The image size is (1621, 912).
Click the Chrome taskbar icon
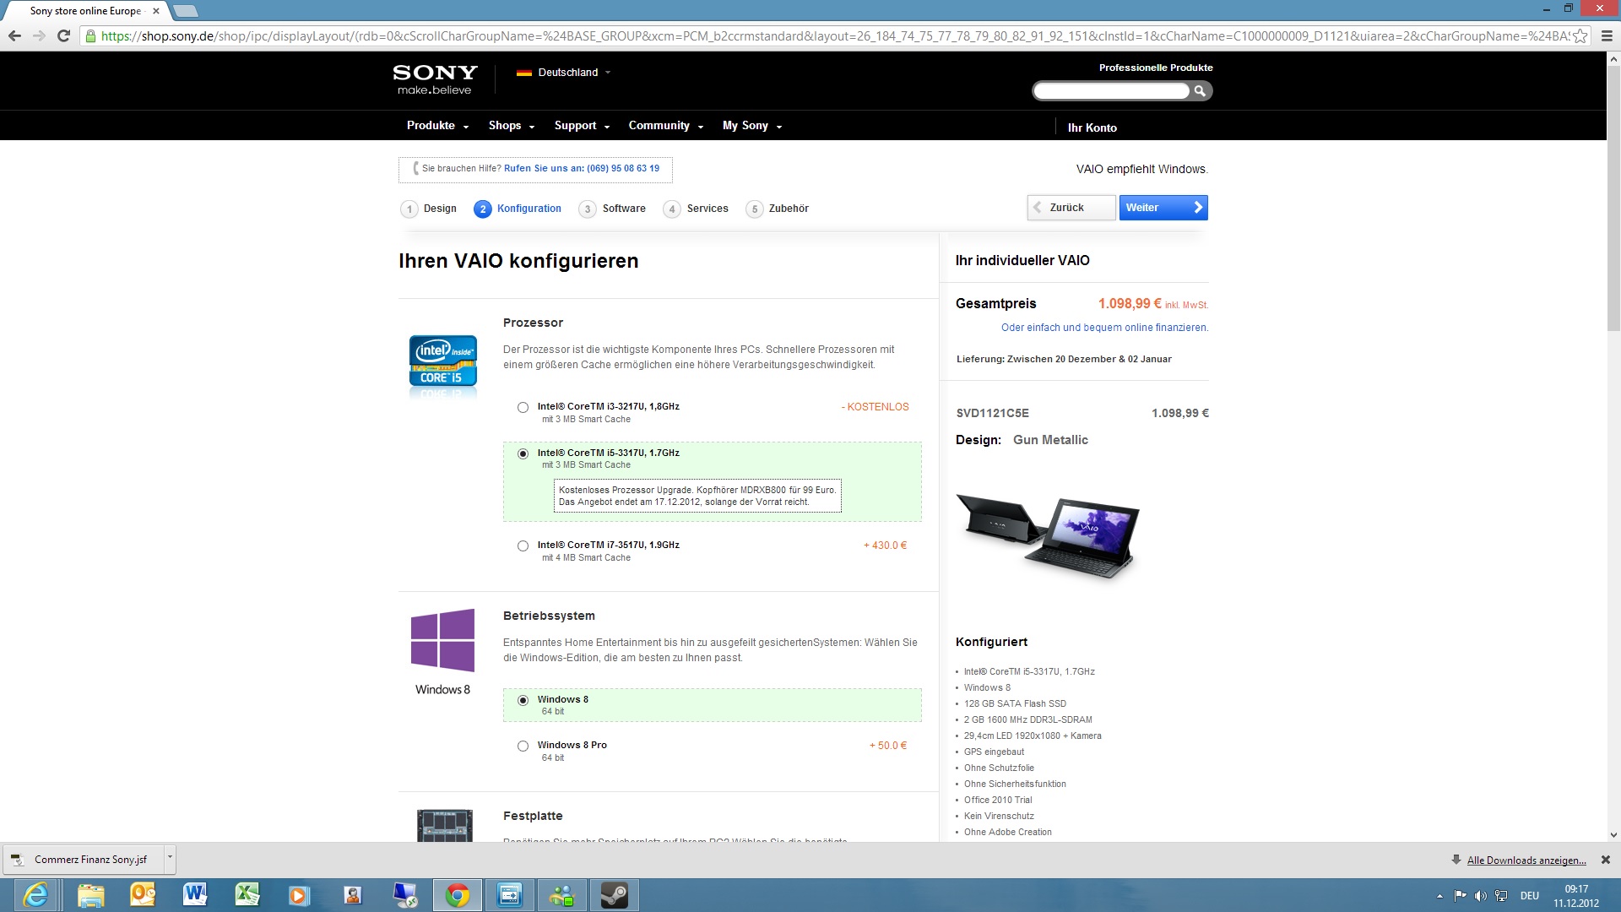coord(457,895)
